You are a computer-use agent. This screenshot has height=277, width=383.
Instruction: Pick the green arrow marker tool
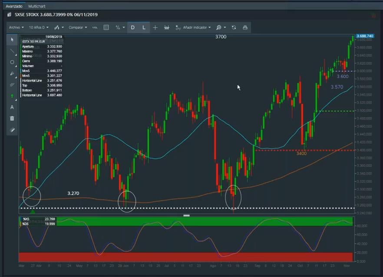[x=12, y=96]
